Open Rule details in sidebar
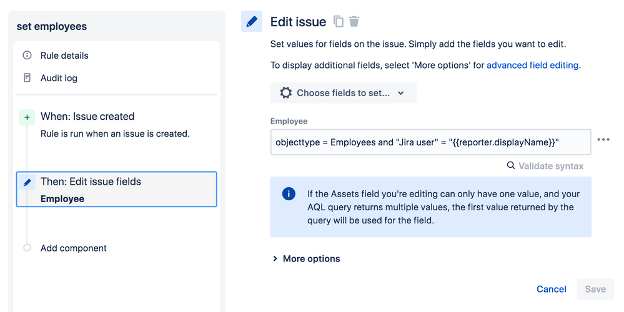This screenshot has height=312, width=624. [64, 56]
